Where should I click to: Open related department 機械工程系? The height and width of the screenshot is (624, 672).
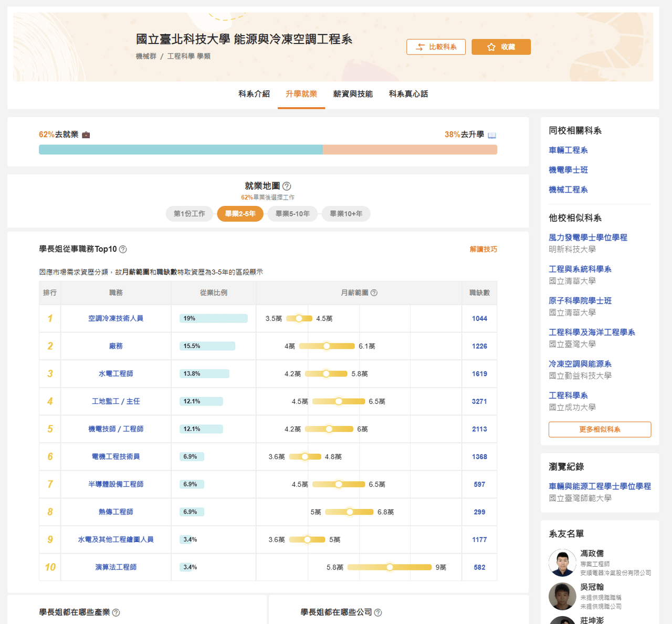[x=568, y=190]
